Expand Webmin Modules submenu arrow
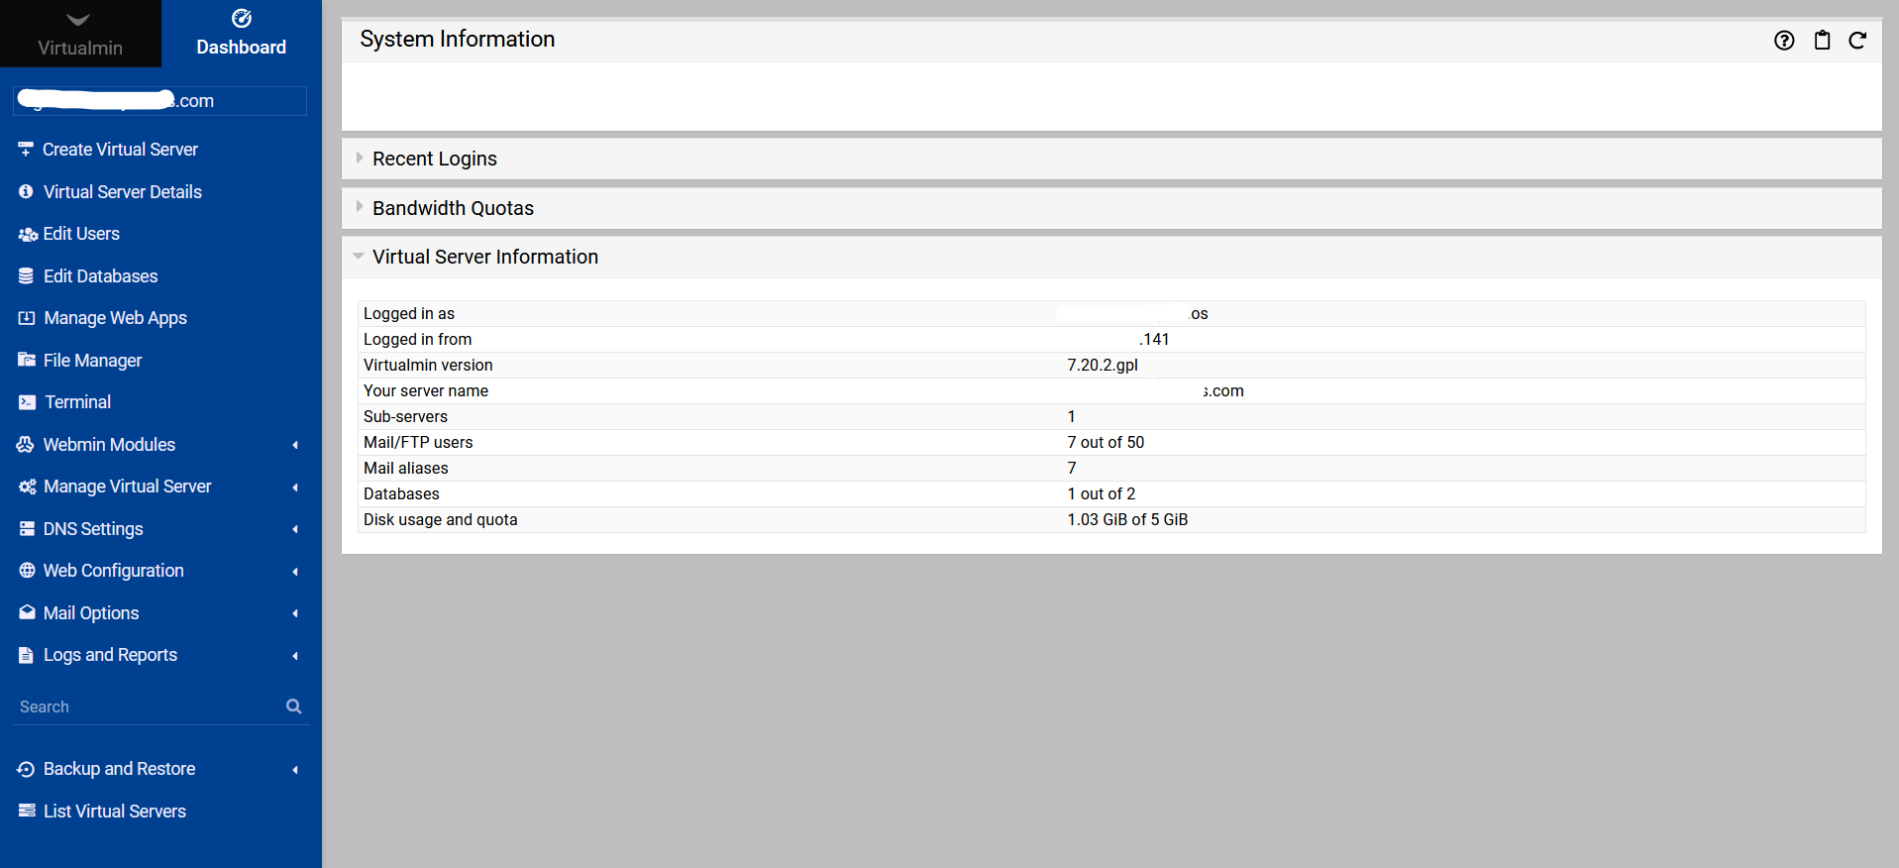The image size is (1899, 868). [295, 445]
